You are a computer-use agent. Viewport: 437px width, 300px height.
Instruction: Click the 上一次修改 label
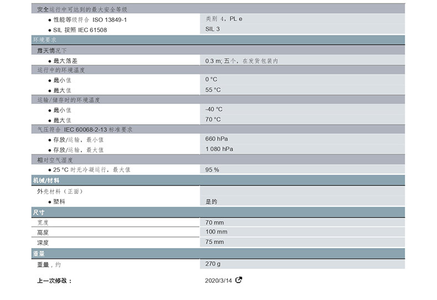tap(54, 281)
